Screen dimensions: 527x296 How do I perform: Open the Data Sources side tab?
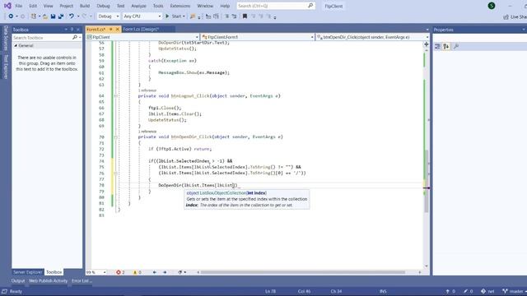(x=6, y=38)
